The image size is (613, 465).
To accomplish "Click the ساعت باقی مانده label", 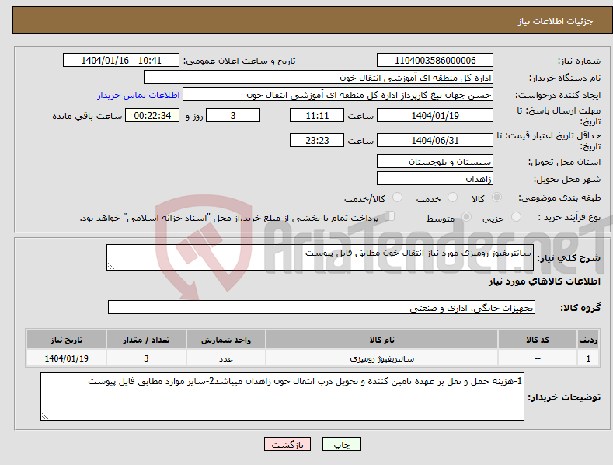I will [87, 116].
